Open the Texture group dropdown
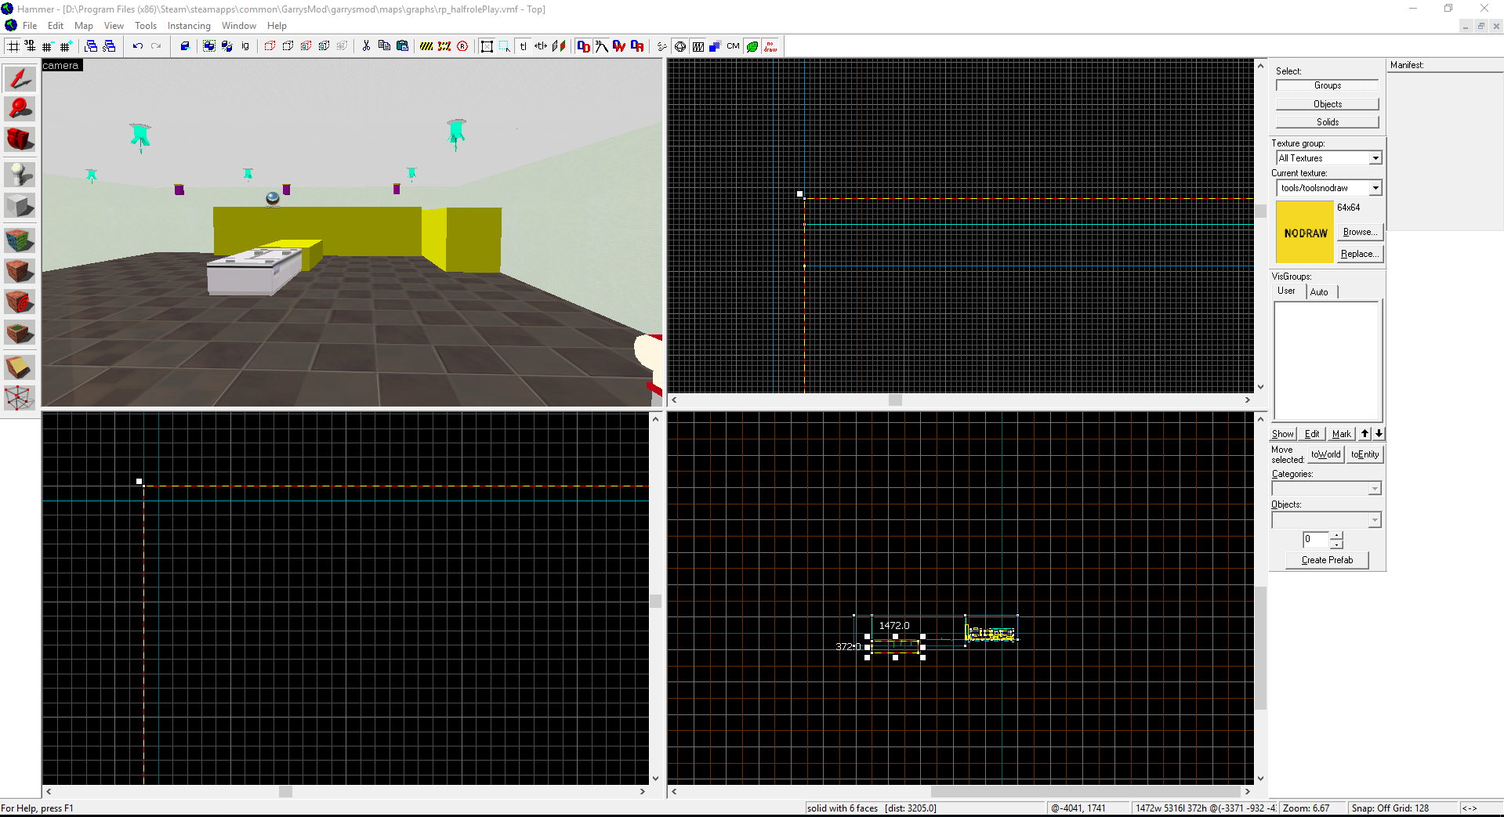The height and width of the screenshot is (817, 1504). [1375, 158]
